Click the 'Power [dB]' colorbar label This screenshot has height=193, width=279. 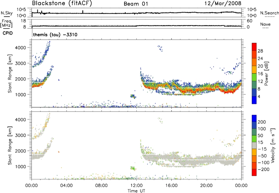[266, 74]
